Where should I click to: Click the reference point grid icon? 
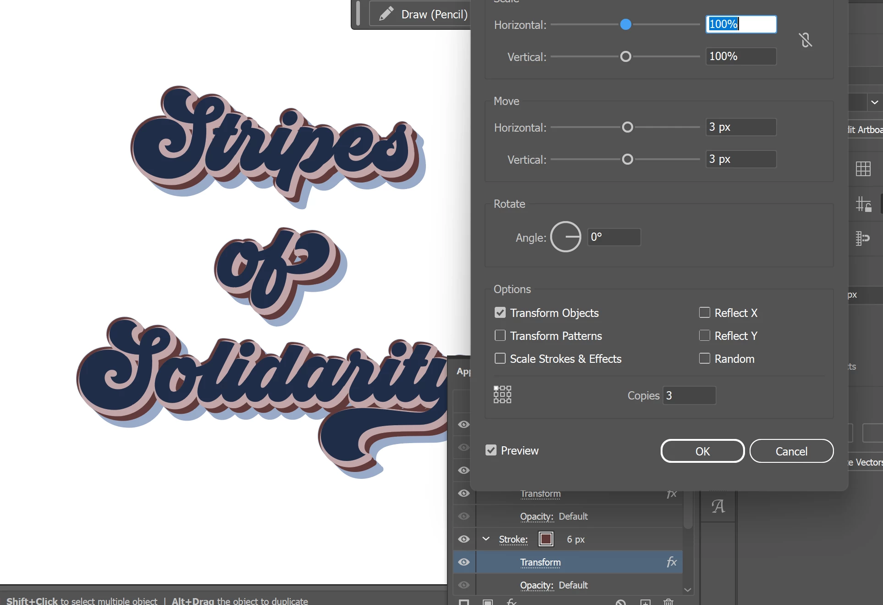pos(502,394)
